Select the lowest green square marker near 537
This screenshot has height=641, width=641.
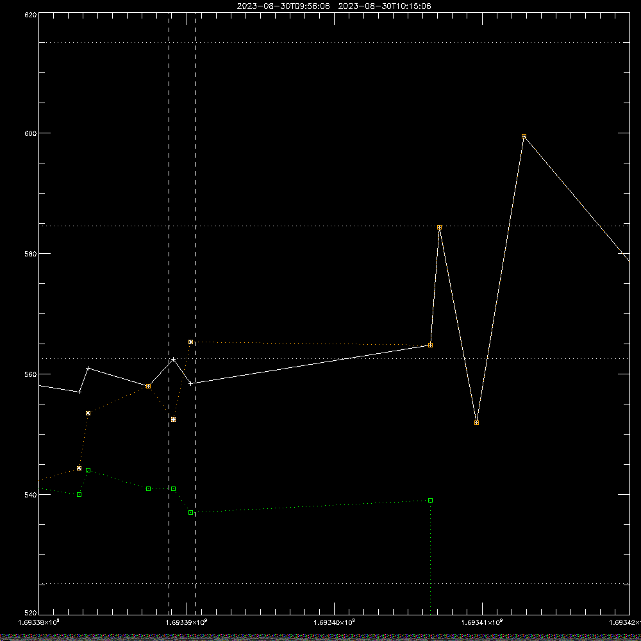point(190,513)
